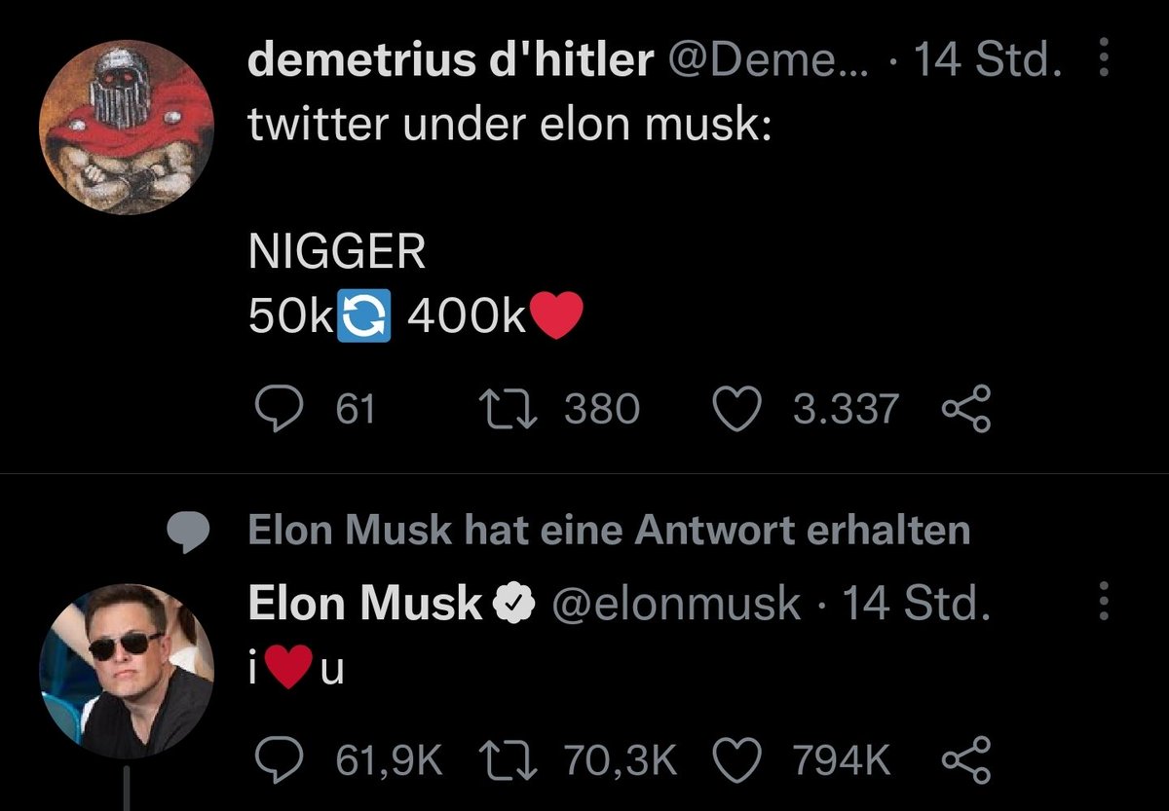Retweet Elon Musk's tweet with 70,3K retweets
The height and width of the screenshot is (811, 1169).
[x=504, y=759]
